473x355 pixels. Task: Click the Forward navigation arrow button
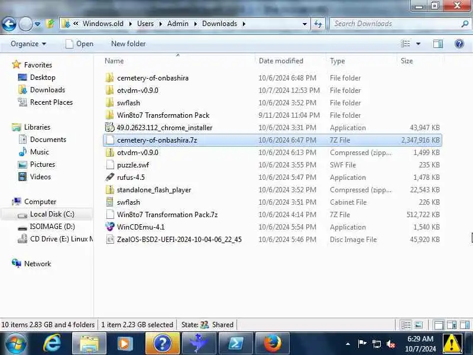(x=25, y=24)
